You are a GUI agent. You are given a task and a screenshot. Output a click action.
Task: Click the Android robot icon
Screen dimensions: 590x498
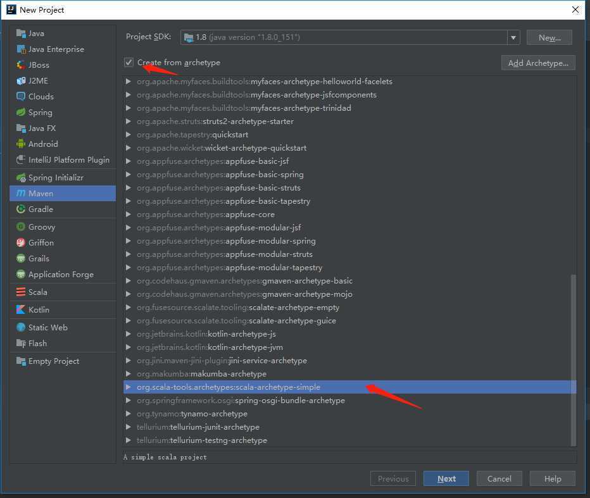click(x=21, y=144)
